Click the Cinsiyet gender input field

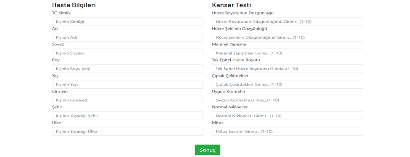(x=127, y=100)
